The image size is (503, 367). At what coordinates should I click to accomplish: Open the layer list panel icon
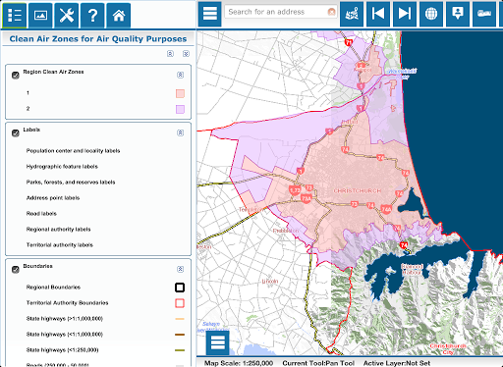pos(15,16)
